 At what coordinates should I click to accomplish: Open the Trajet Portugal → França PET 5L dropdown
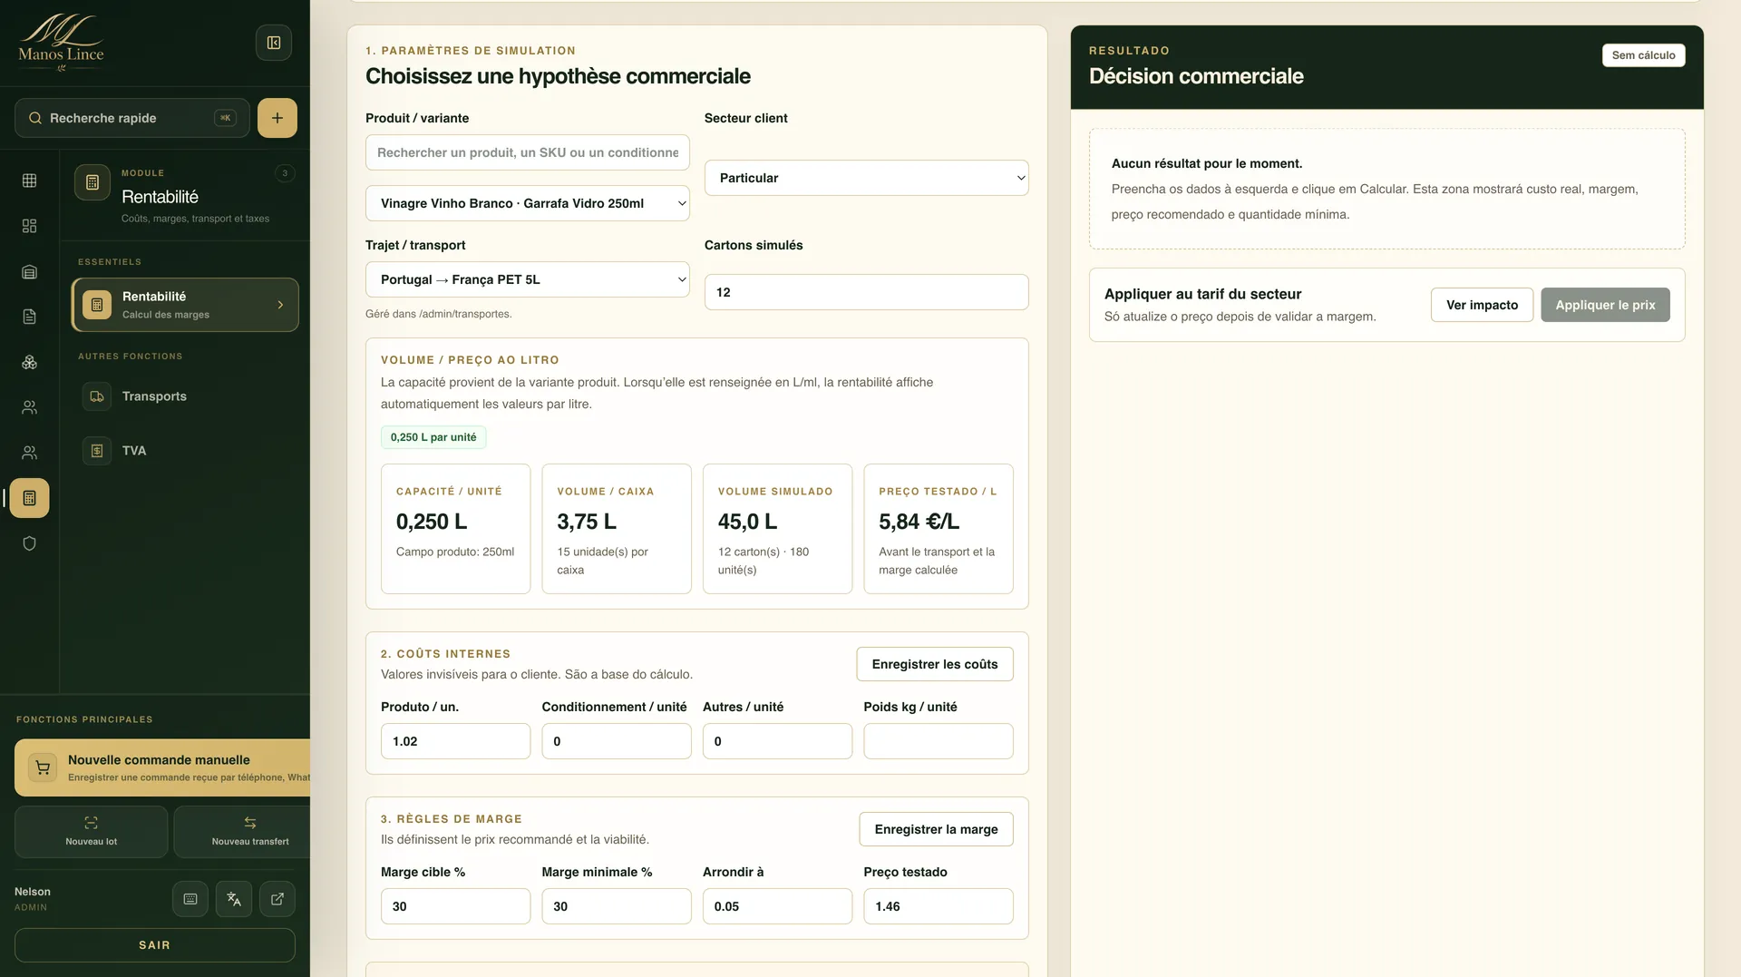tap(528, 279)
